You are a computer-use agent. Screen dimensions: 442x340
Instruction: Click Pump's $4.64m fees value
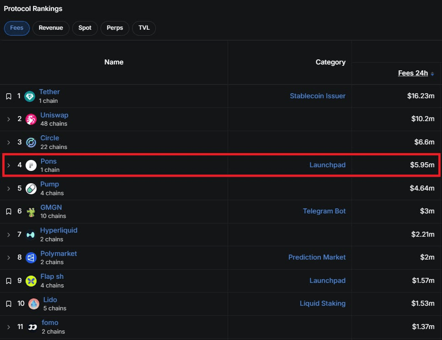[x=422, y=188]
